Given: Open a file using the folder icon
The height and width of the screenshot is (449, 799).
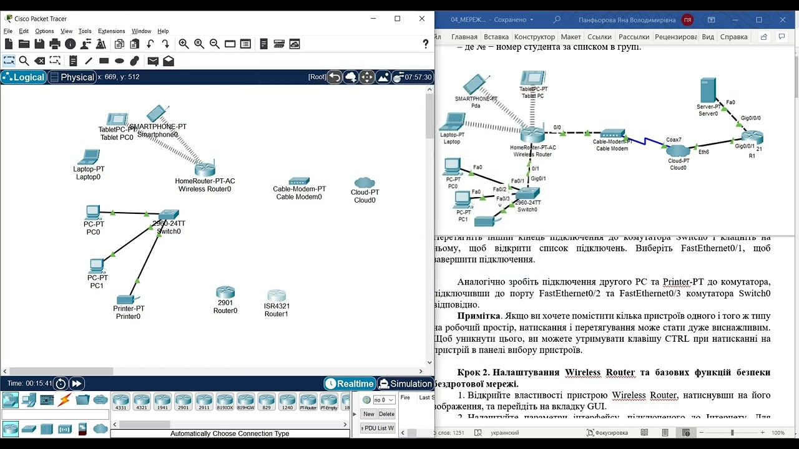Looking at the screenshot, I should tap(24, 44).
